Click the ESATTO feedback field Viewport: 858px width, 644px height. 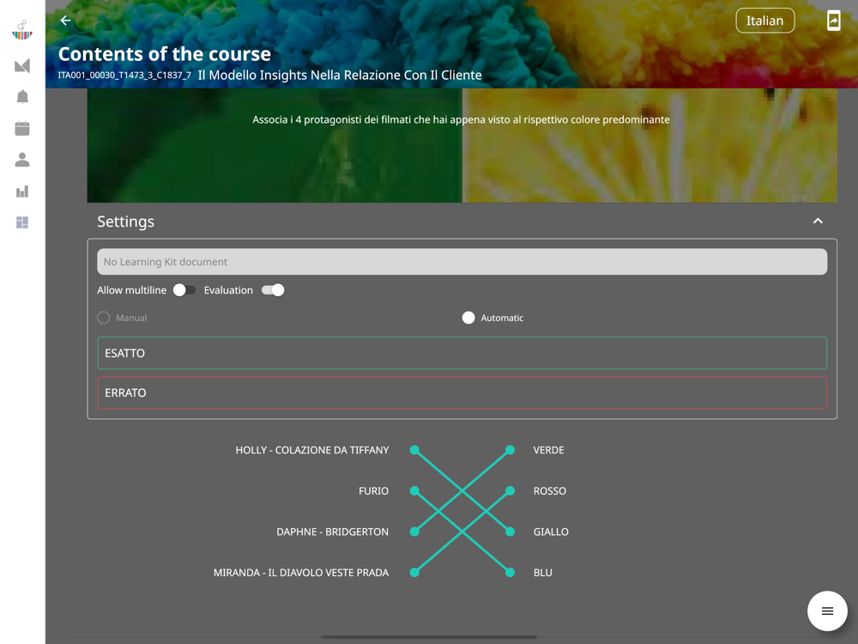(x=462, y=353)
